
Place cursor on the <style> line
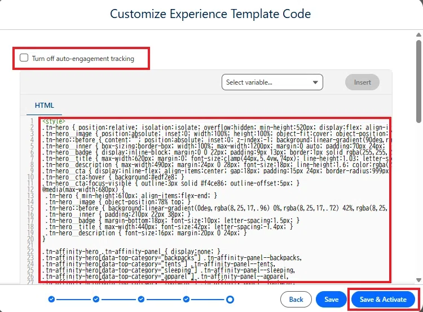pos(54,121)
